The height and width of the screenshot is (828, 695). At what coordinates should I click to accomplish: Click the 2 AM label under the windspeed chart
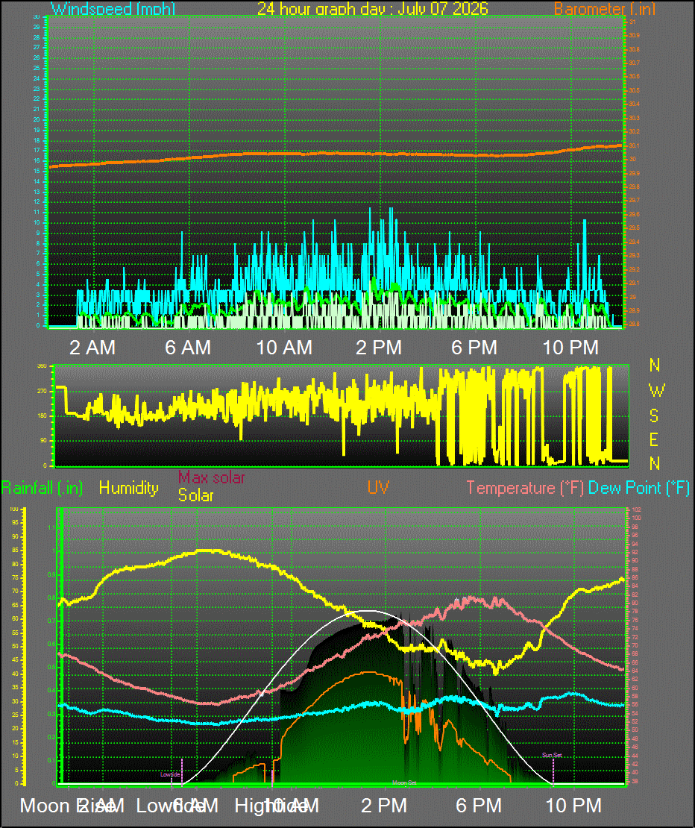pyautogui.click(x=92, y=348)
